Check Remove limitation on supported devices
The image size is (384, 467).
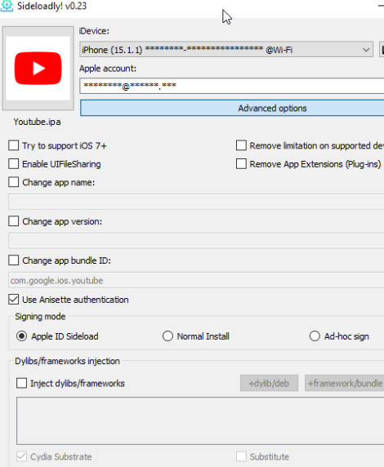241,145
